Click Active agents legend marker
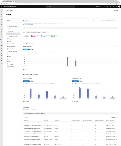The height and width of the screenshot is (146, 121). (73, 101)
